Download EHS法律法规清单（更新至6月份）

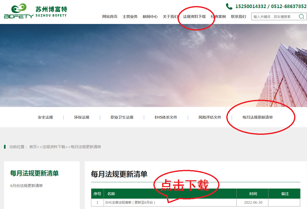[x=130, y=202]
